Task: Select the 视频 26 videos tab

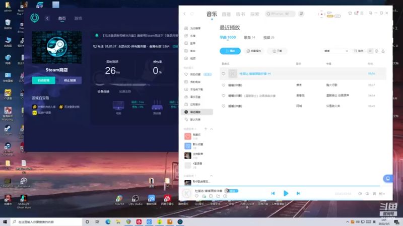Action: 269,37
